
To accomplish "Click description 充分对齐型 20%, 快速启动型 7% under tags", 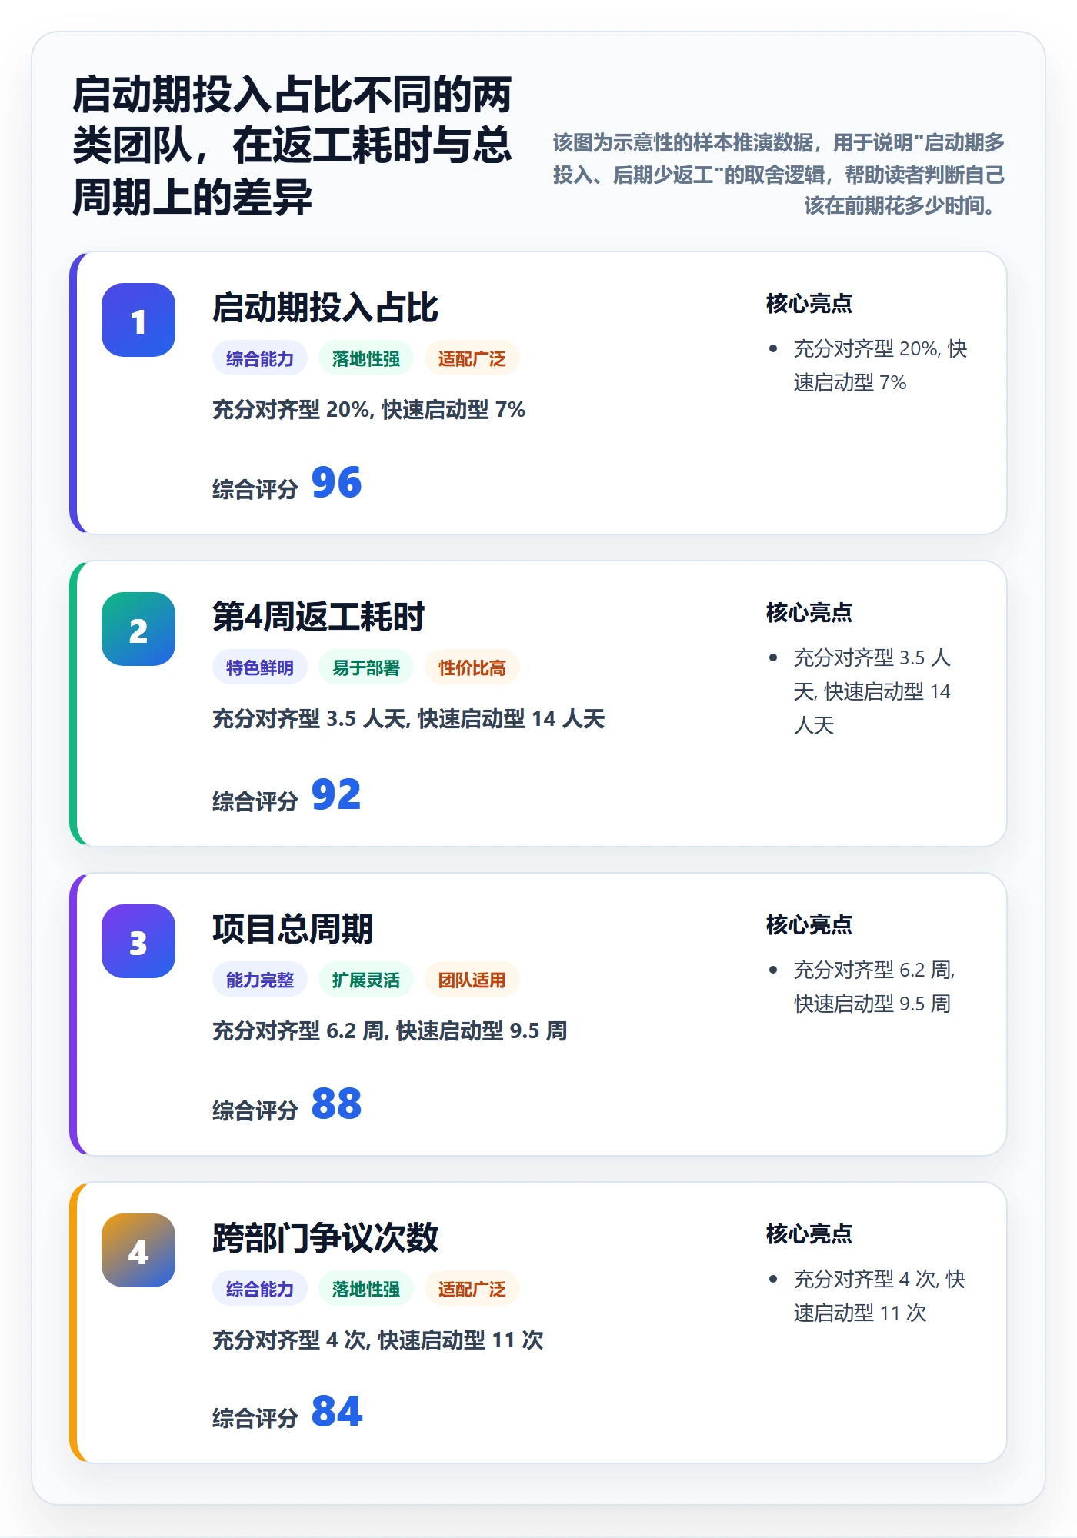I will (x=368, y=409).
